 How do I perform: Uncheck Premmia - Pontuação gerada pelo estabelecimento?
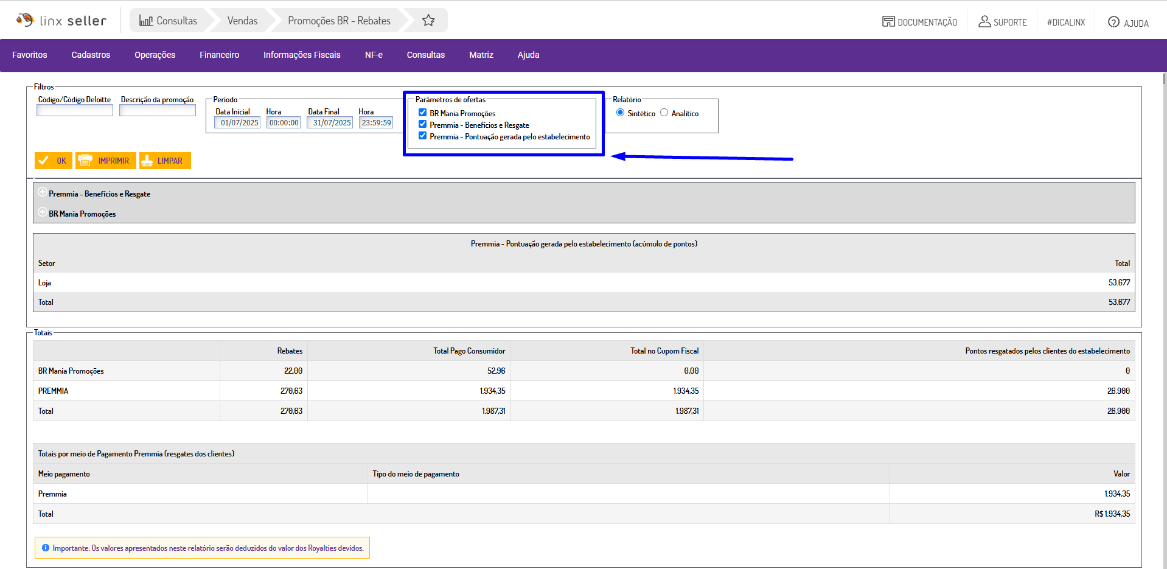click(x=422, y=136)
